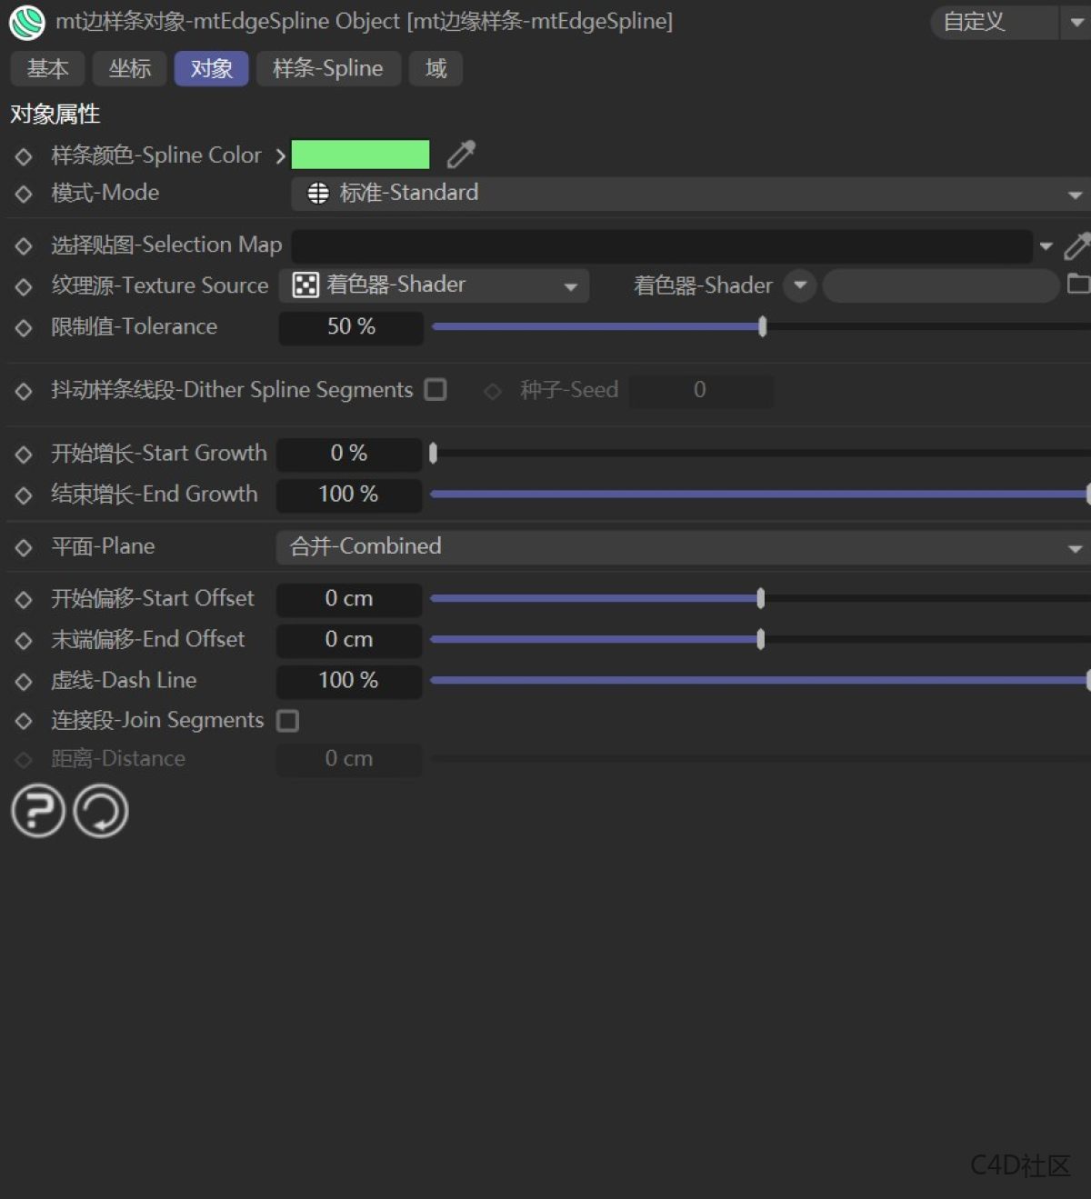Click the reset circular arrow icon at bottom

(x=100, y=809)
